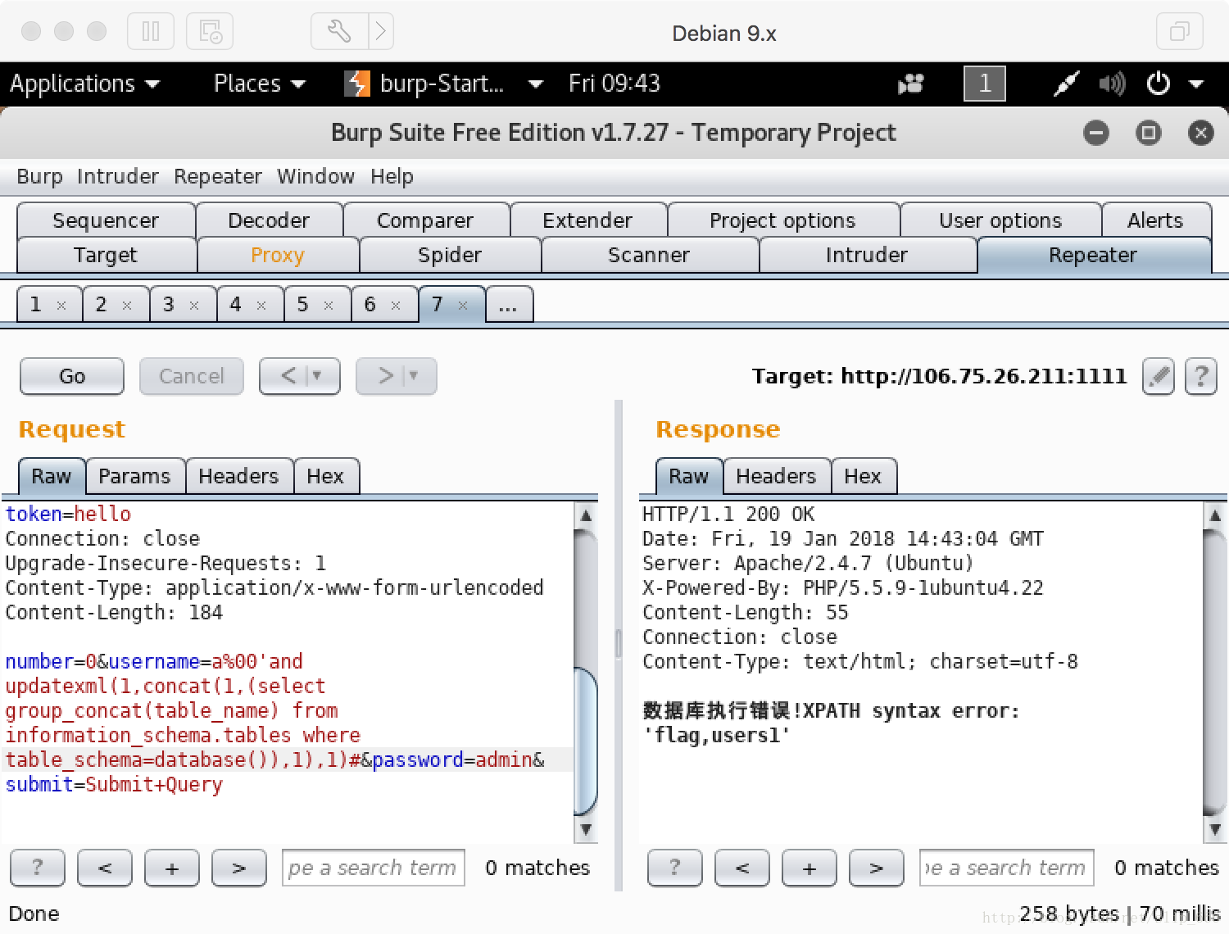This screenshot has height=934, width=1229.
Task: Open the new Repeater tab '...' button
Action: pos(509,304)
